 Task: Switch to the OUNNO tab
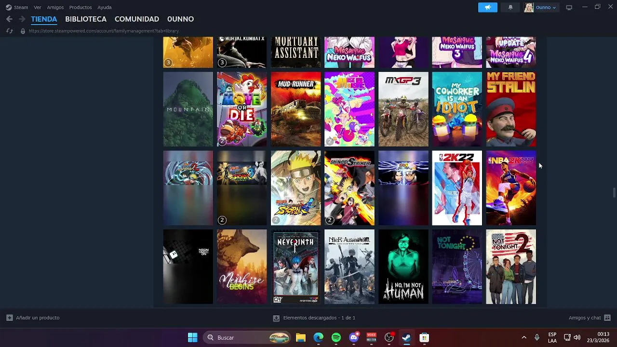coord(180,19)
